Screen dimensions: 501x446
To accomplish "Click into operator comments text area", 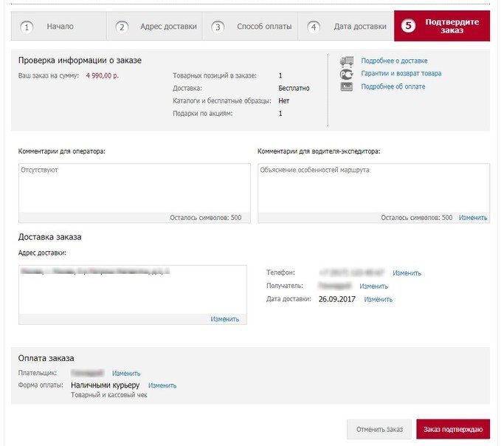I will (134, 188).
